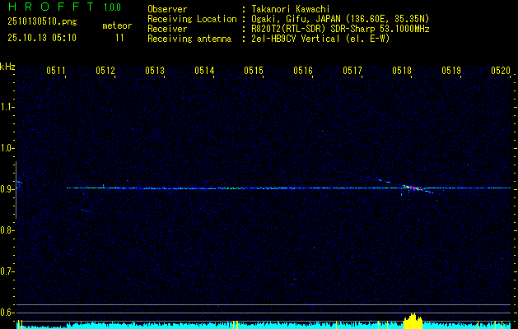Click the 0514 time marker
518x329 pixels.
click(x=204, y=70)
